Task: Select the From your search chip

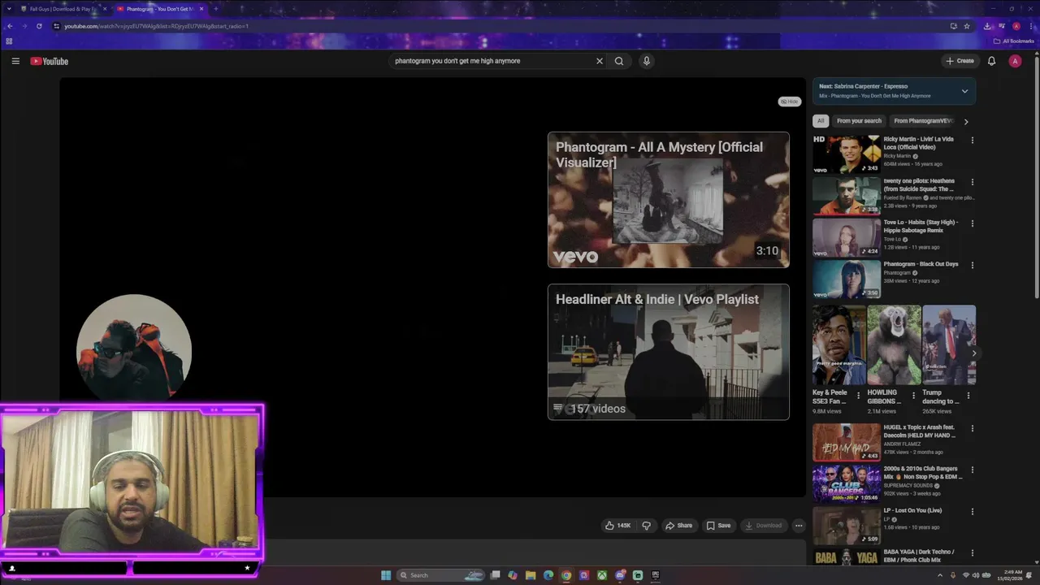Action: [859, 121]
